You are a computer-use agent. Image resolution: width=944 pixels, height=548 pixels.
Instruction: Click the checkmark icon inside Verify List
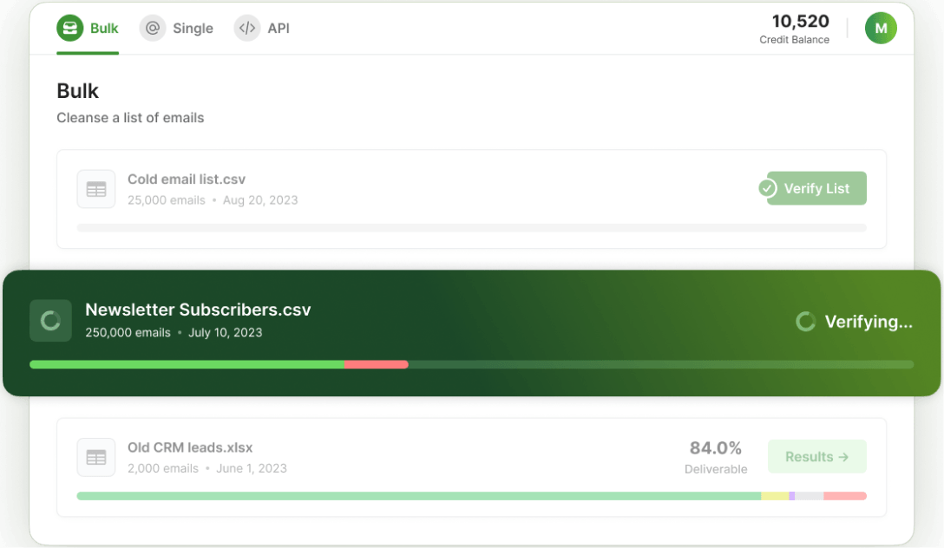click(766, 188)
